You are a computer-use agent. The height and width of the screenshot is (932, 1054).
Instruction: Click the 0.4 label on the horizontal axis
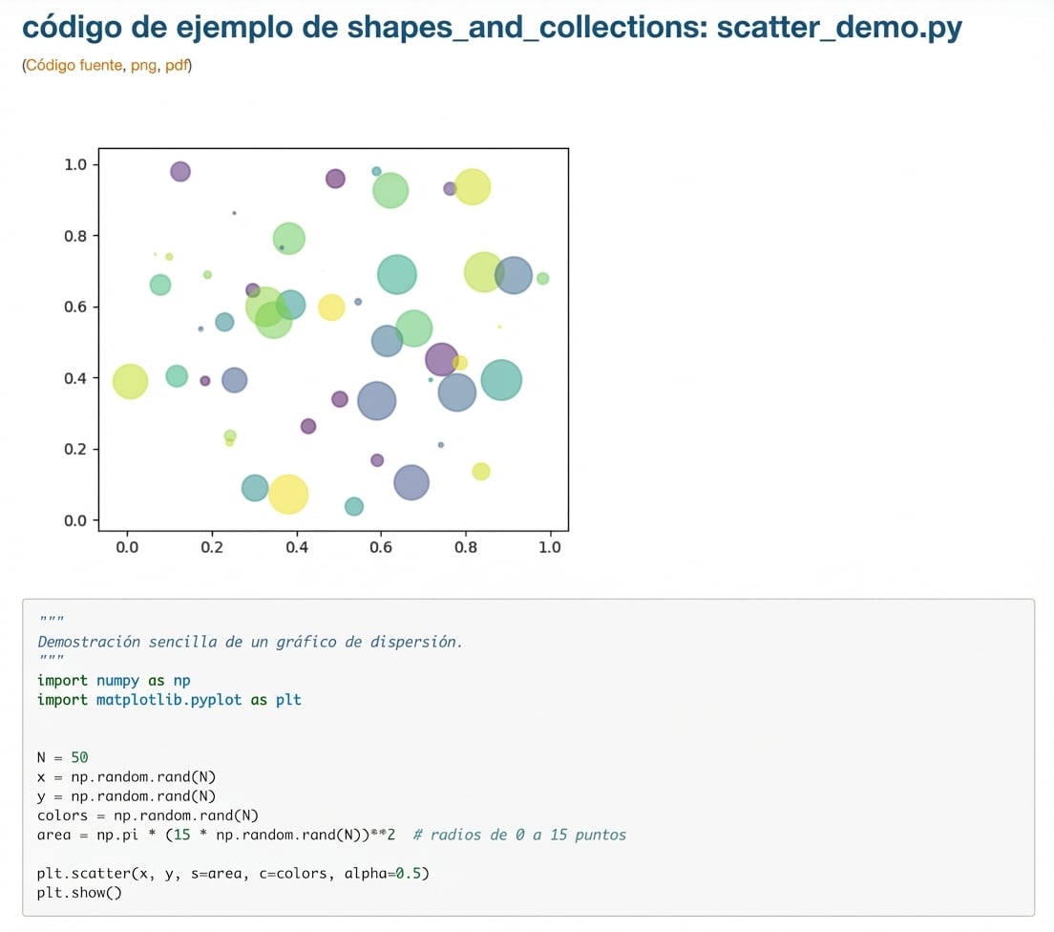click(296, 547)
